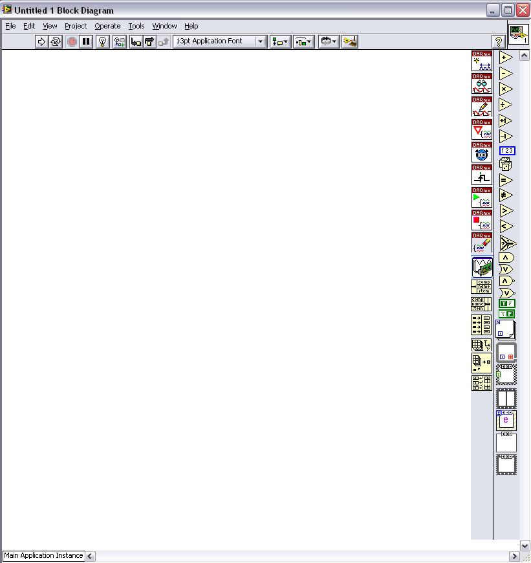Select the Case Structure icon
The width and height of the screenshot is (531, 563).
point(506,375)
